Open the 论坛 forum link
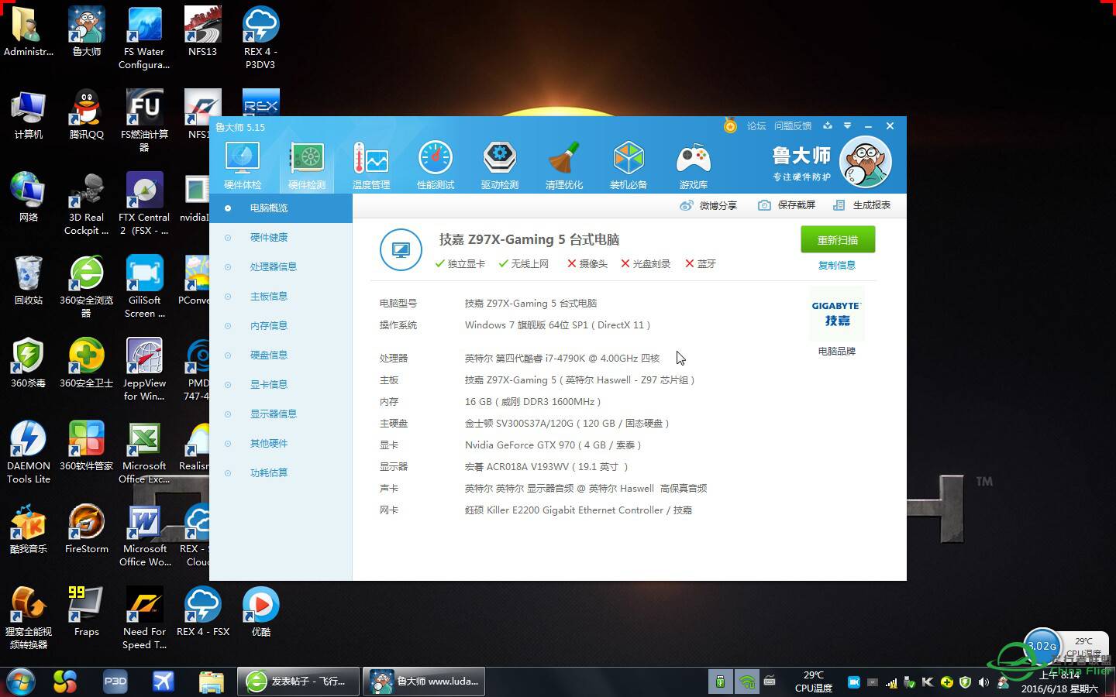The width and height of the screenshot is (1116, 697). click(x=756, y=126)
